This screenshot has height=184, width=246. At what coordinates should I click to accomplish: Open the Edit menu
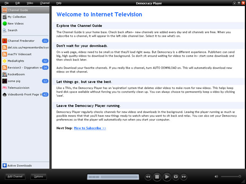point(18,3)
